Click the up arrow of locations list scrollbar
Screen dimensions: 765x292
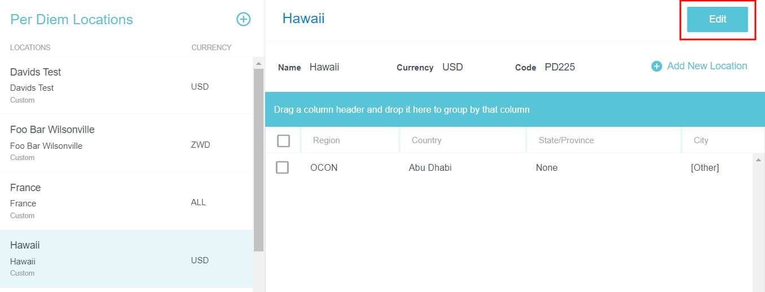[x=258, y=63]
